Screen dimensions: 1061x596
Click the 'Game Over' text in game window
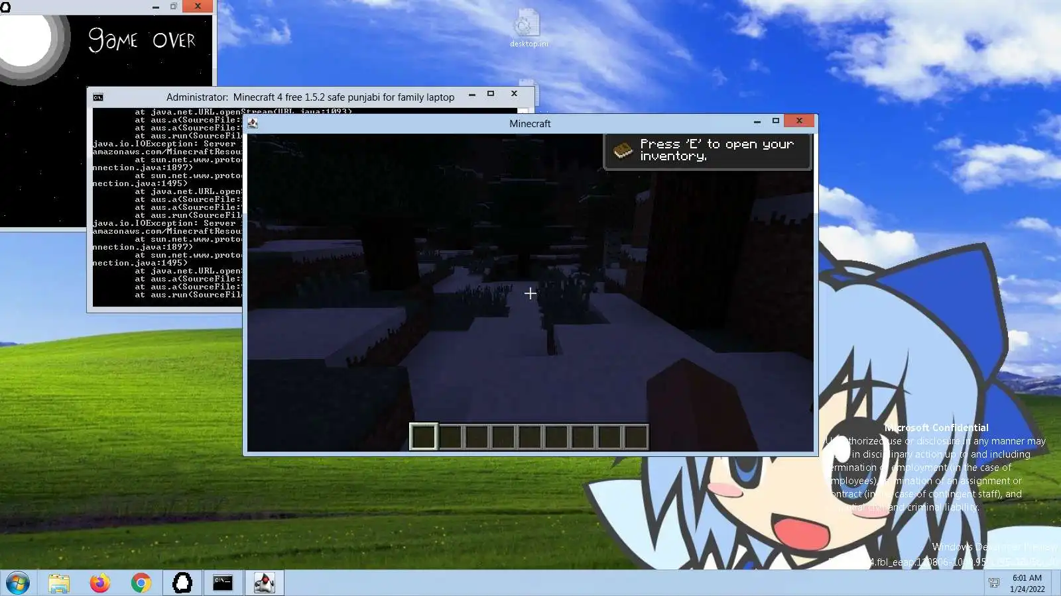142,40
